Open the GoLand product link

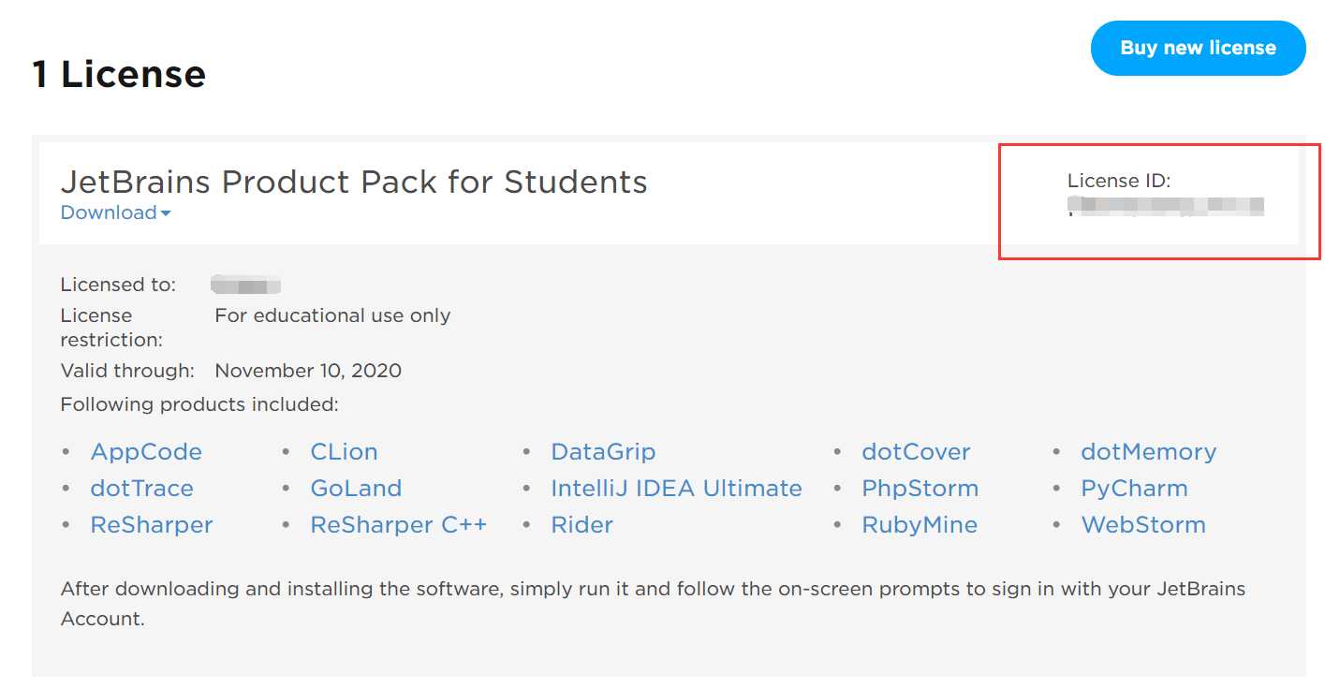[x=356, y=488]
